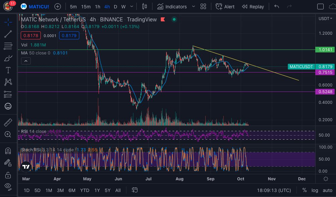Open the prediction and measurement tools
Viewport: 336px width, 197px height.
(x=8, y=94)
